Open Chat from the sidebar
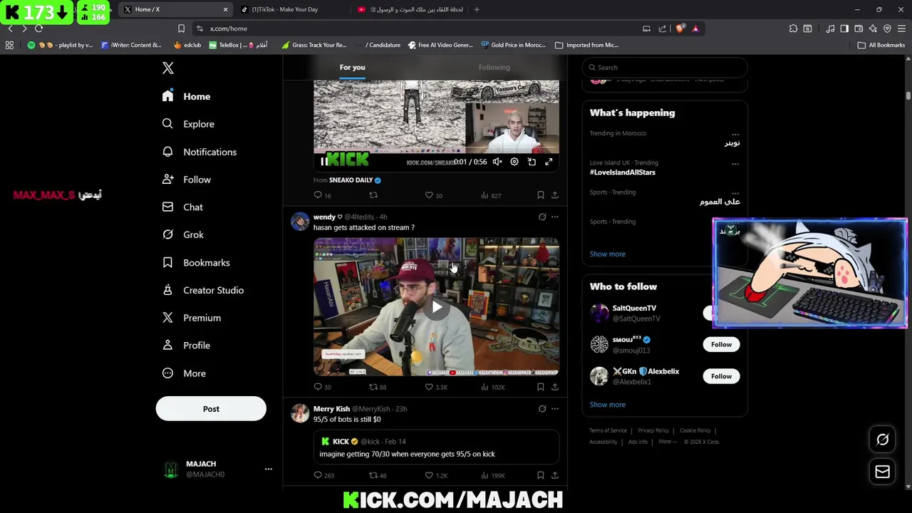The width and height of the screenshot is (912, 513). [x=182, y=207]
